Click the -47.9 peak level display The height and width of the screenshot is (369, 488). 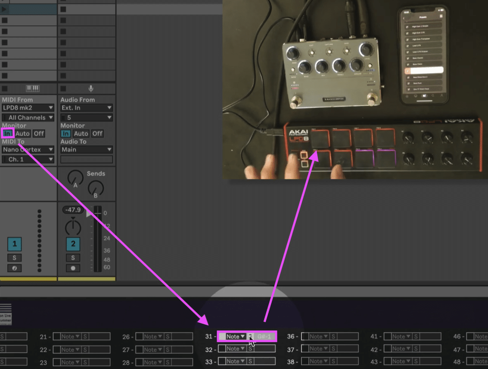coord(73,210)
